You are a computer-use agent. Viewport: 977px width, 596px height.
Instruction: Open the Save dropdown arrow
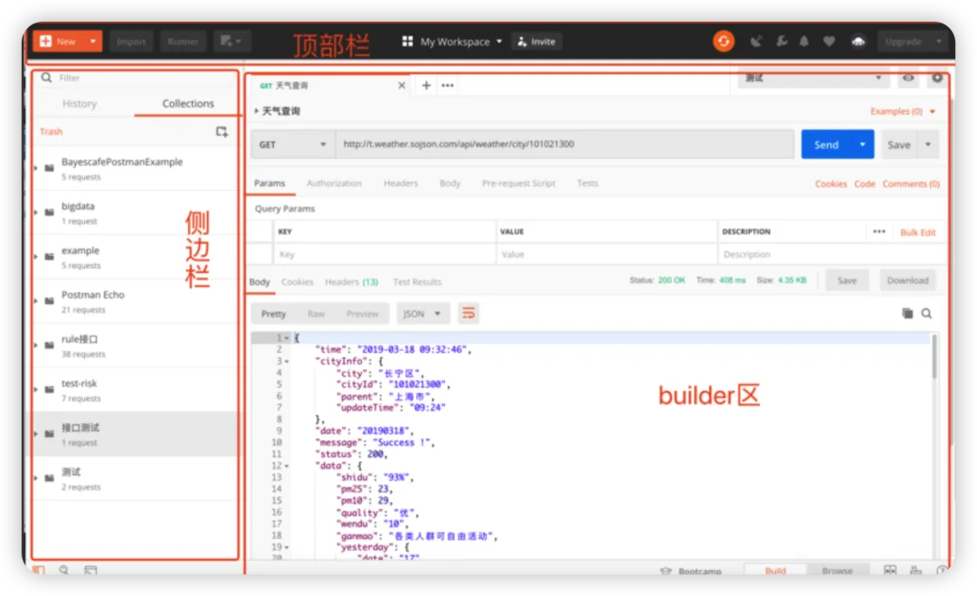coord(928,145)
